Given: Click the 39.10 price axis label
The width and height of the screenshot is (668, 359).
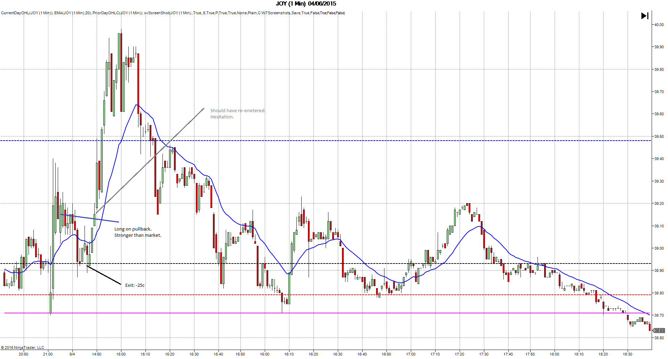Looking at the screenshot, I should [659, 226].
